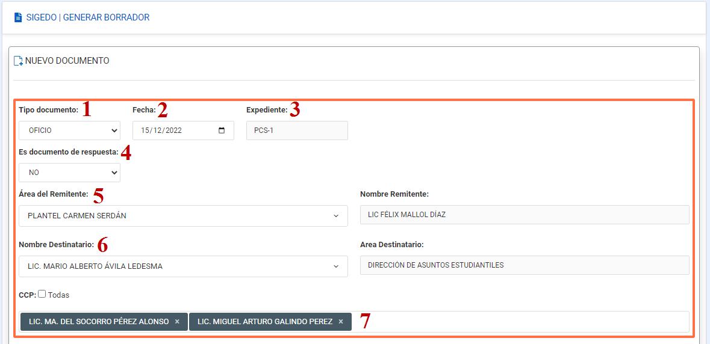This screenshot has width=710, height=344.
Task: Click Nombre Remitente field LIC FÉLIX MALLOL DÍAZ
Action: click(x=525, y=215)
